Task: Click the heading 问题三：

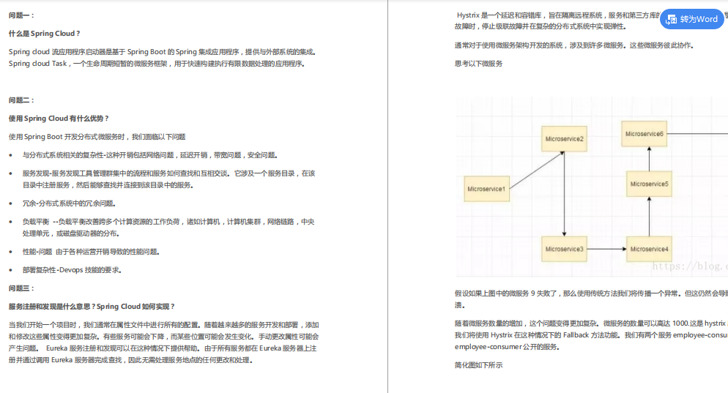Action: coord(22,288)
